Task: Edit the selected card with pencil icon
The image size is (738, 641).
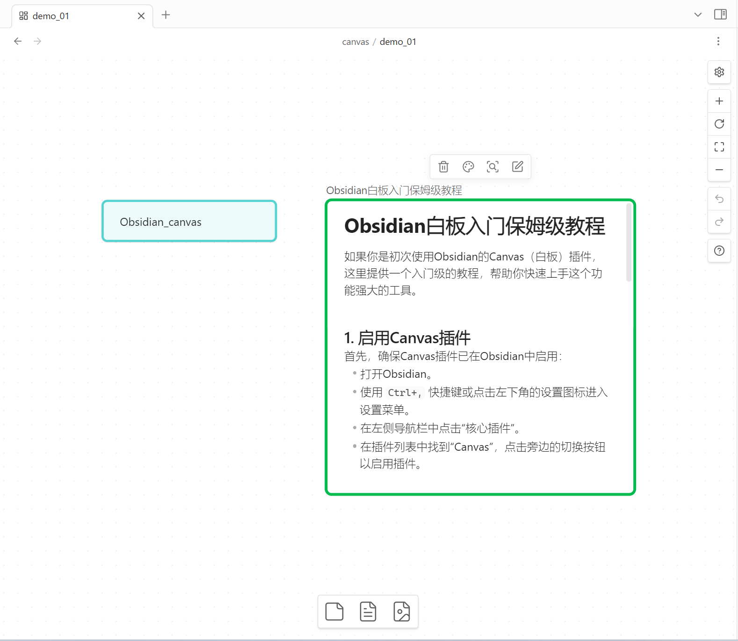Action: coord(518,166)
